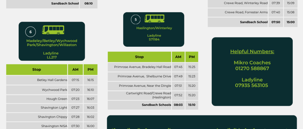303x129 pixels.
Task: Select the circled number 6 route badge
Action: [31, 32]
